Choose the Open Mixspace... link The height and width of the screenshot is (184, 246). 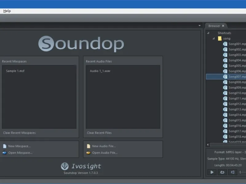(x=20, y=153)
